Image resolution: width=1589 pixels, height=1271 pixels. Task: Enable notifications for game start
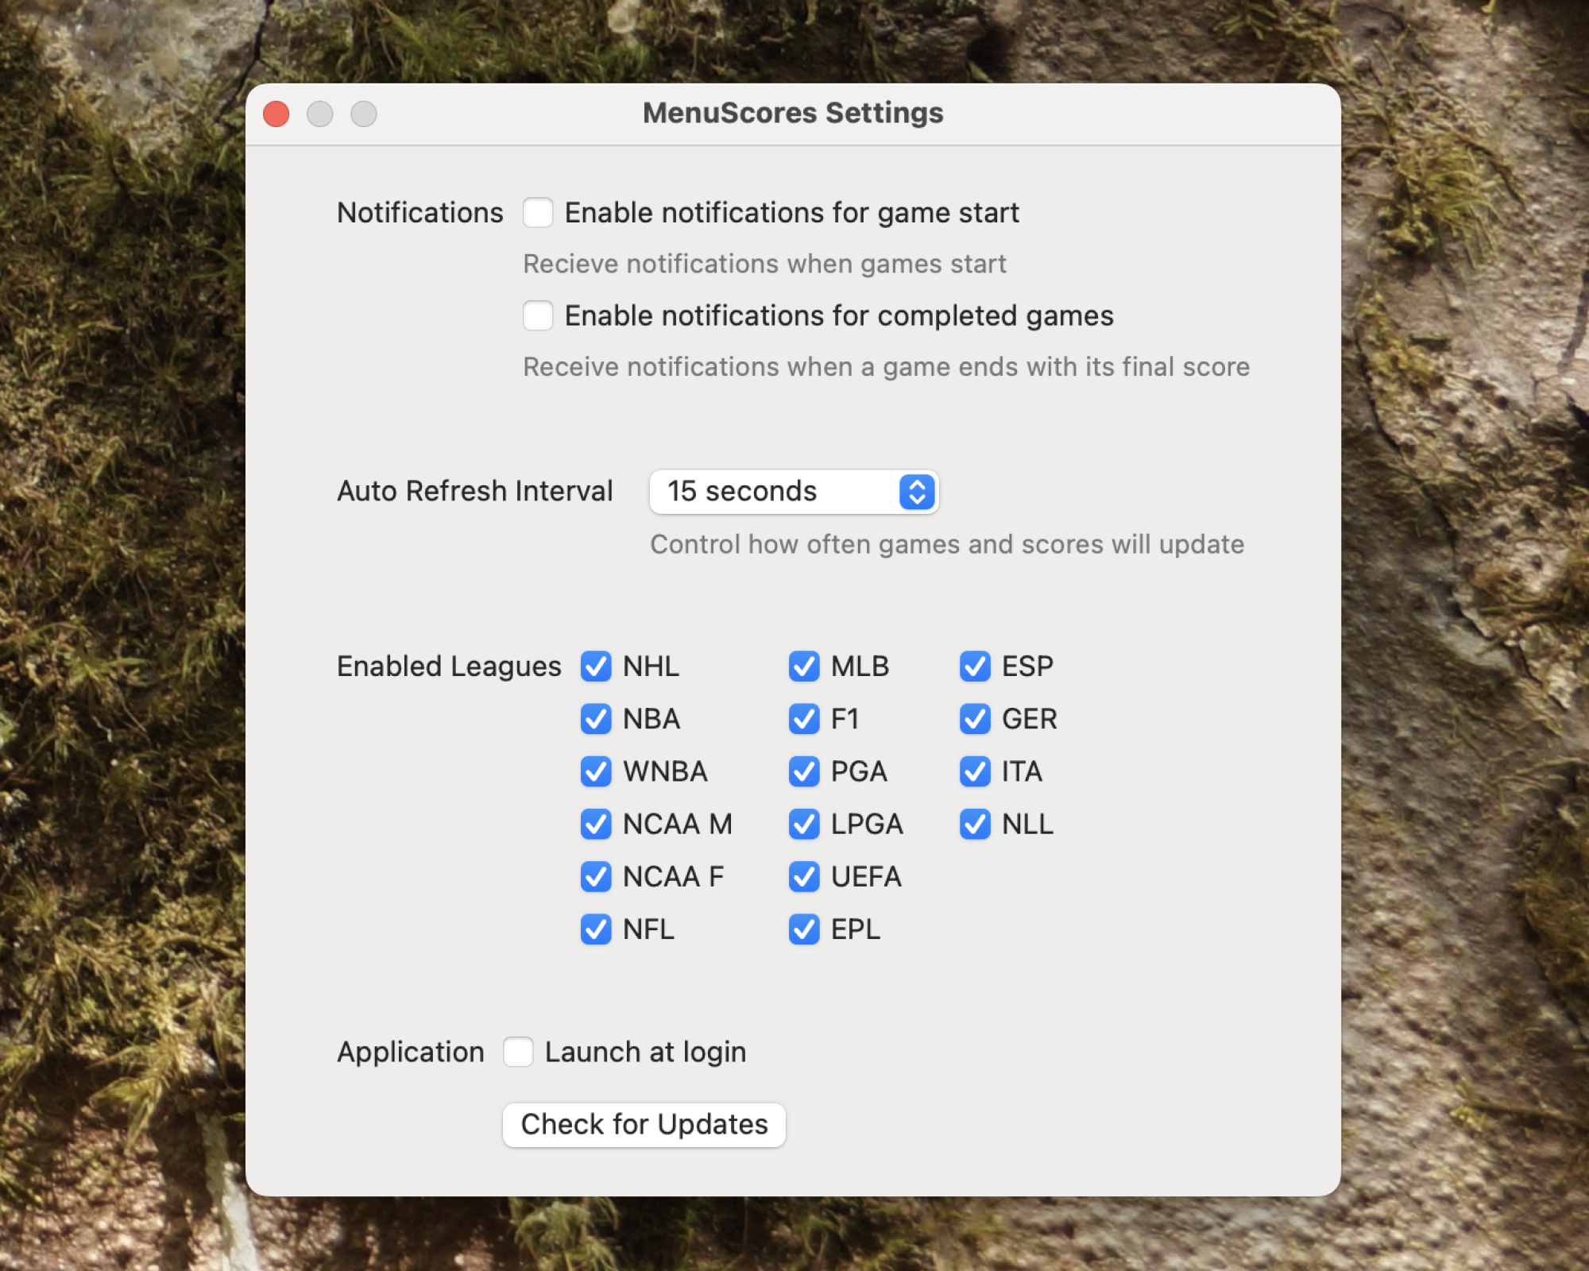(539, 212)
